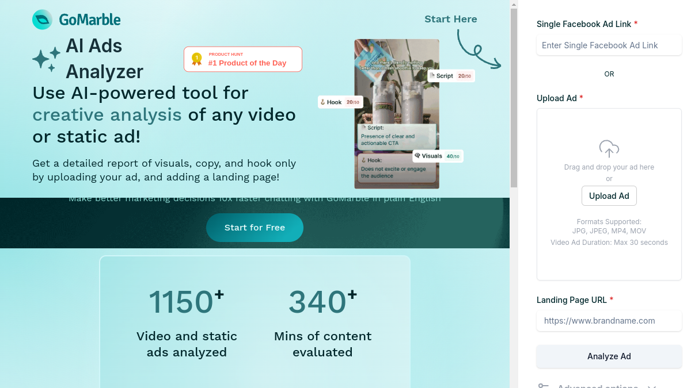Image resolution: width=691 pixels, height=388 pixels.
Task: Click 'JPG, JPEG, MP4, MOV' text
Action: pos(609,231)
